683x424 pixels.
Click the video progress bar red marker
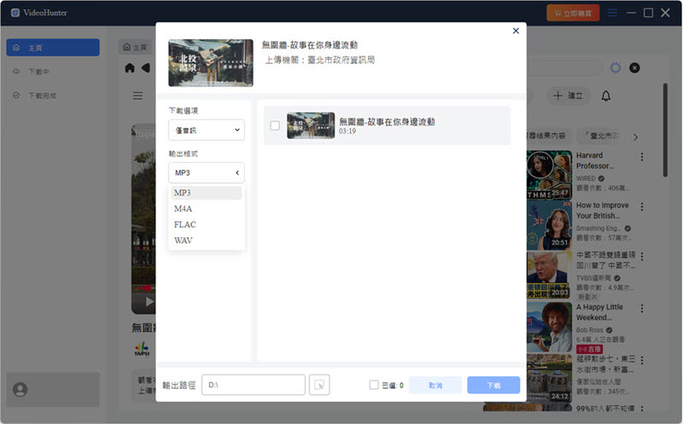click(x=148, y=288)
